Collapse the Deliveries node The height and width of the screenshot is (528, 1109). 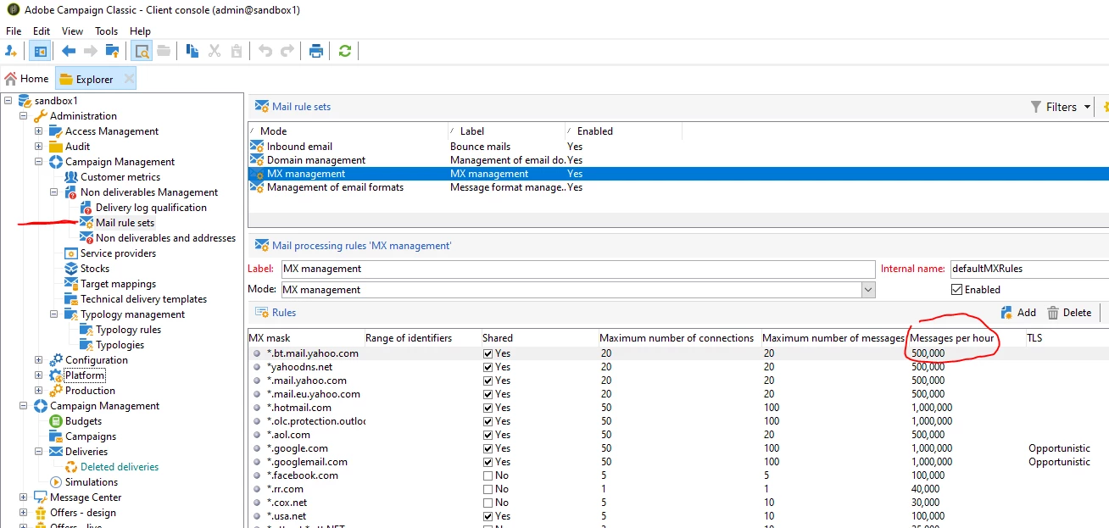point(39,452)
